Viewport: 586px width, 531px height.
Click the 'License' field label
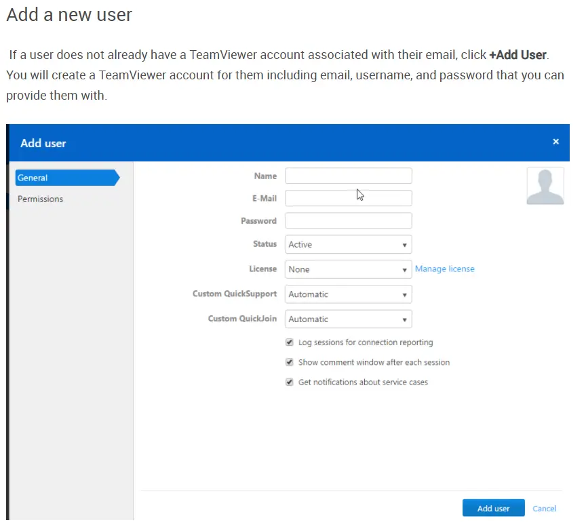point(263,269)
